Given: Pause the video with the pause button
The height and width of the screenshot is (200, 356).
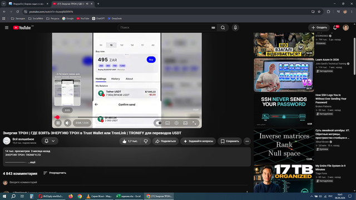Looking at the screenshot, I should pos(58,123).
